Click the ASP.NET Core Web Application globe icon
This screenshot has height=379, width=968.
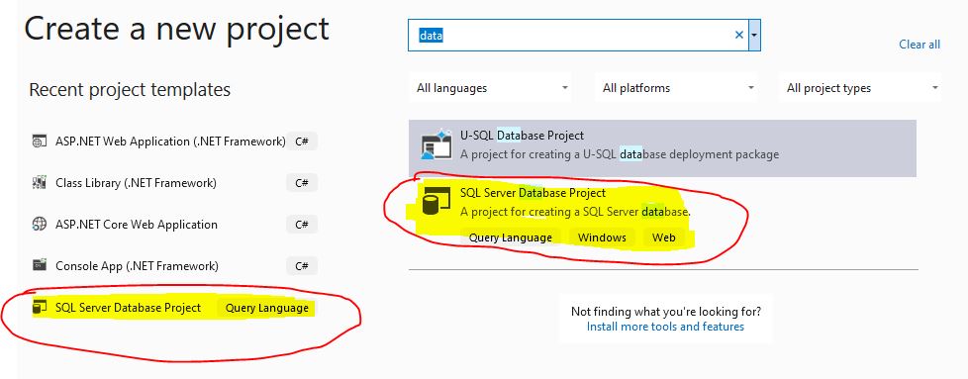pos(39,225)
